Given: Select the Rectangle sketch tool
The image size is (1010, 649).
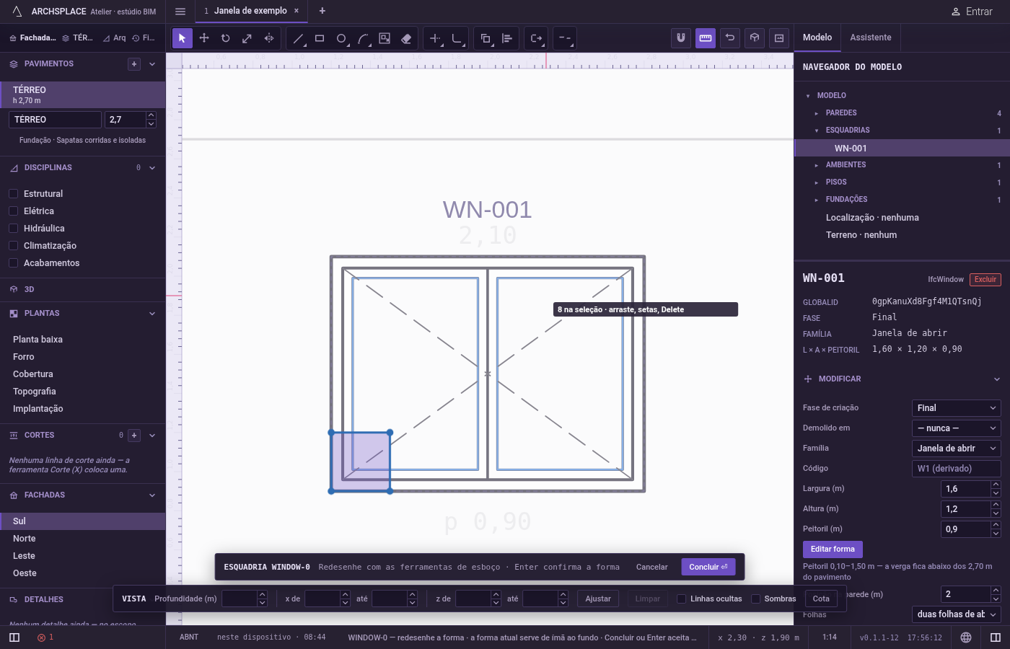Looking at the screenshot, I should (x=320, y=38).
